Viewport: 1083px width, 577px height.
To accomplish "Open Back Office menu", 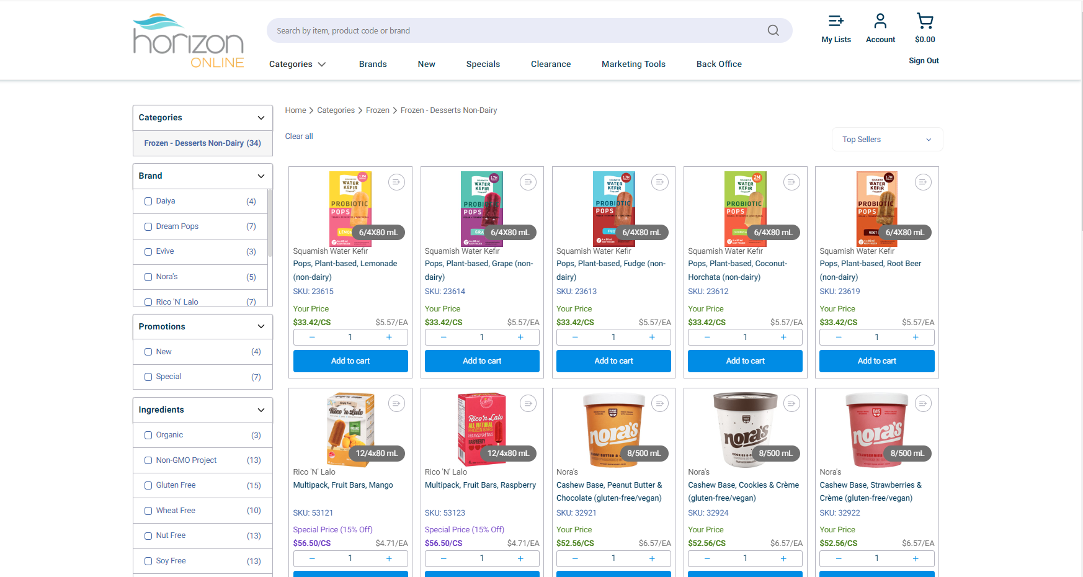I will click(x=719, y=64).
